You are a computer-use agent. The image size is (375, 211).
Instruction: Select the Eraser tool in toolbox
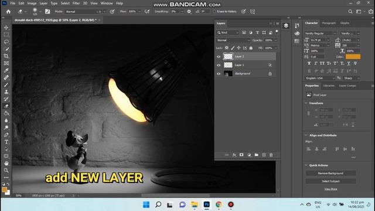click(x=6, y=106)
